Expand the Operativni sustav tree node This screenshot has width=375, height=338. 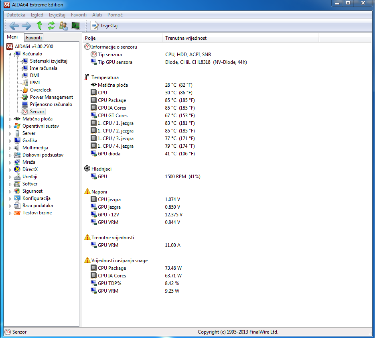coord(10,126)
